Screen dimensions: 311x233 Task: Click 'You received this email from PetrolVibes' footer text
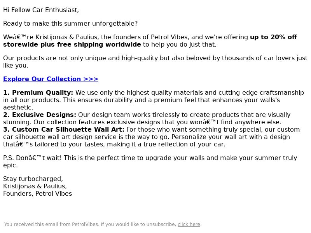pos(52,224)
